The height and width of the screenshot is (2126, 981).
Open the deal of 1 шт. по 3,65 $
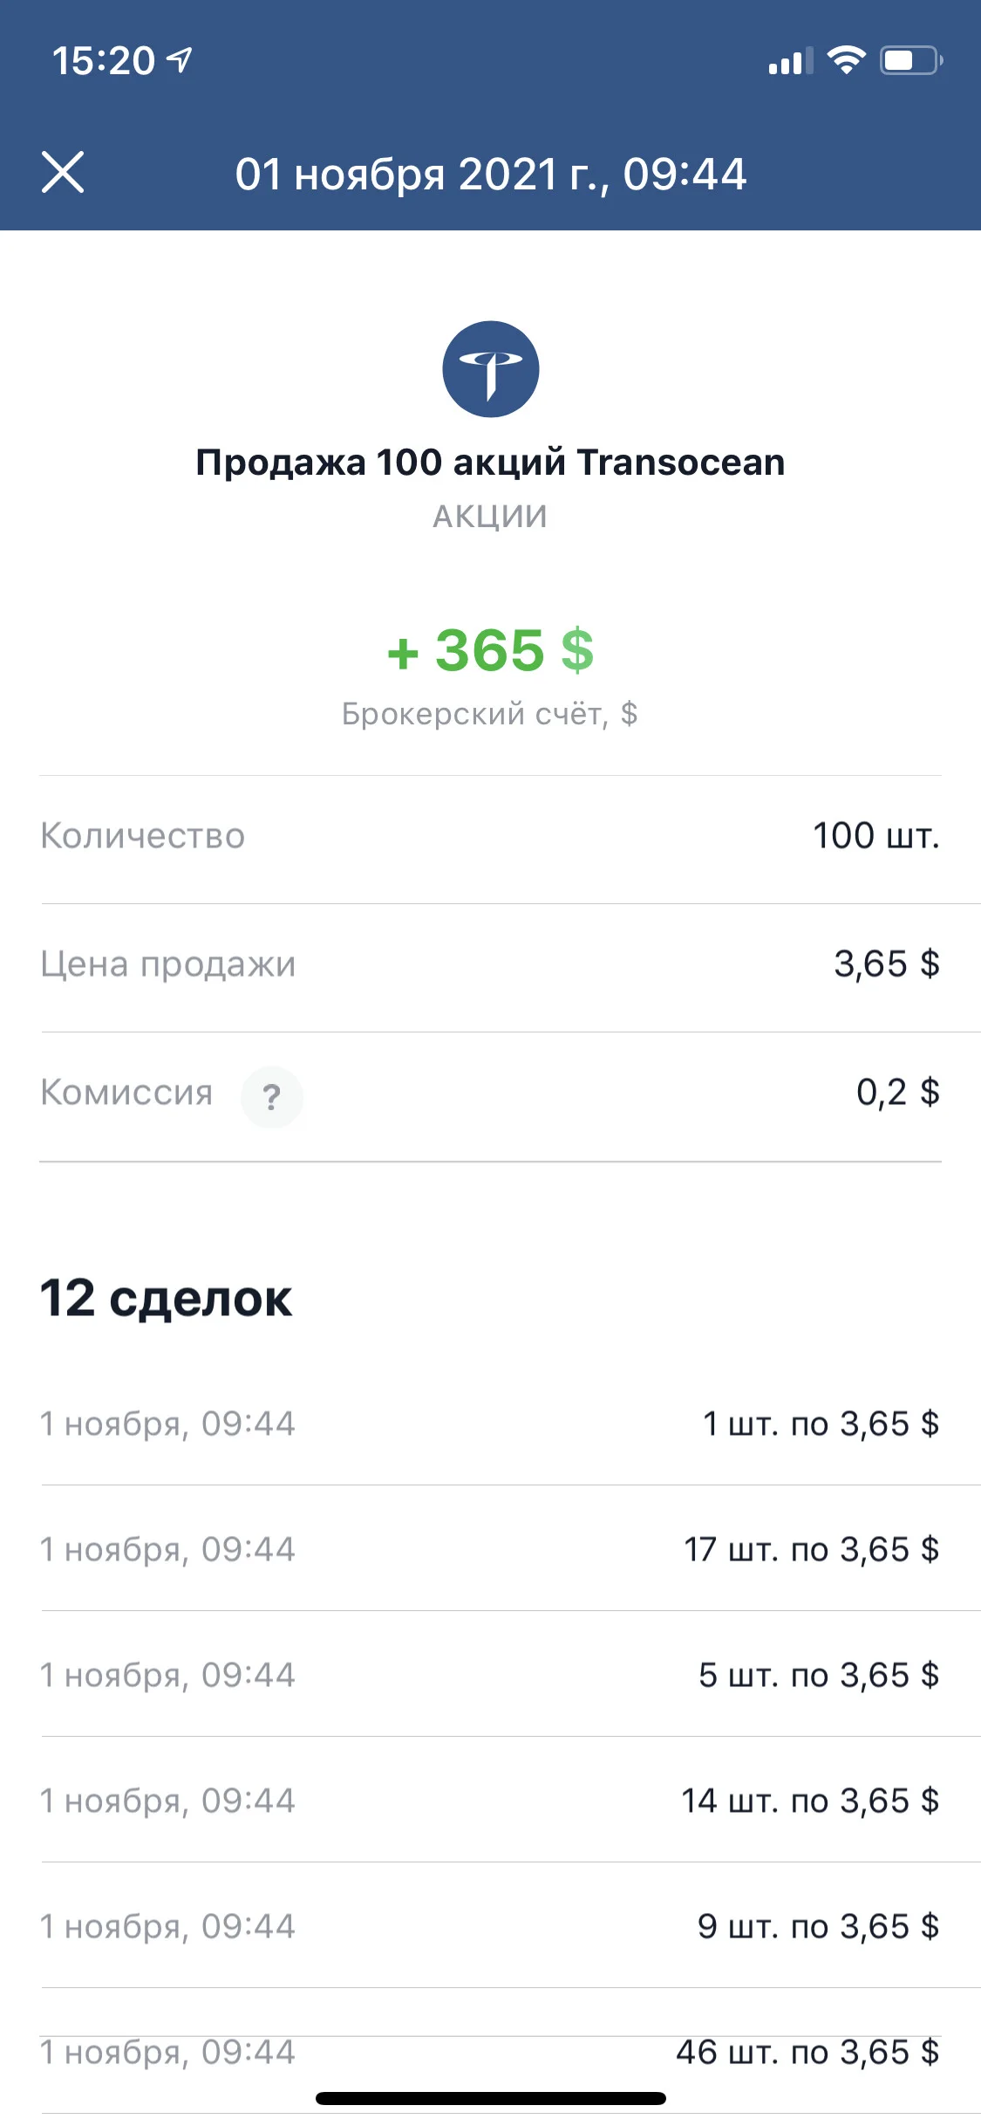pos(490,1424)
